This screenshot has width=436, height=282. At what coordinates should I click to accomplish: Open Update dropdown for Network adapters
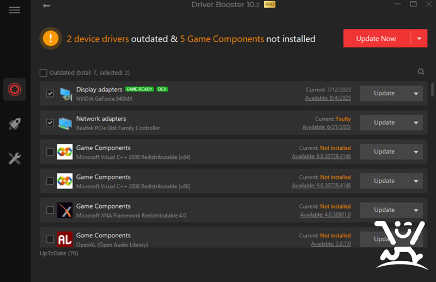[x=416, y=122]
